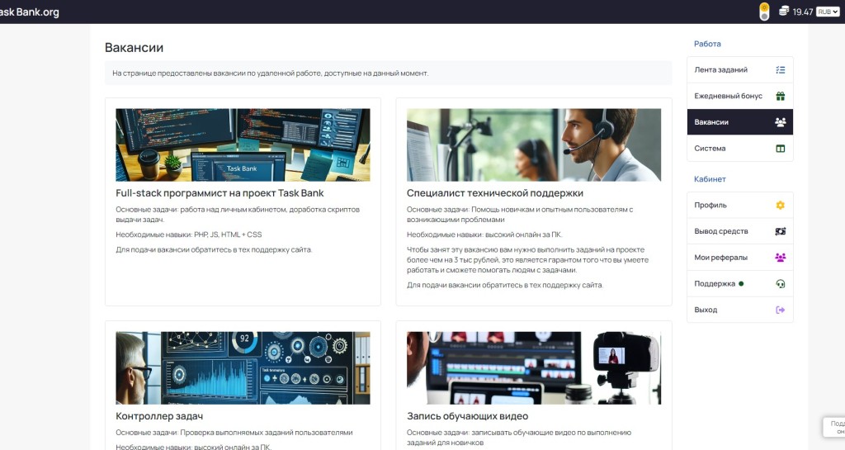The height and width of the screenshot is (450, 845).
Task: Click the Full-stack программист job image
Action: [x=243, y=145]
